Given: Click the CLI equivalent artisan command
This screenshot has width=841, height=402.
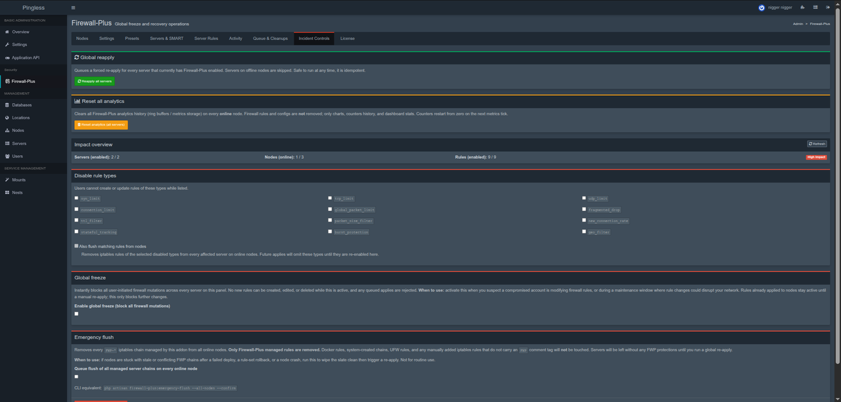Looking at the screenshot, I should coord(170,388).
